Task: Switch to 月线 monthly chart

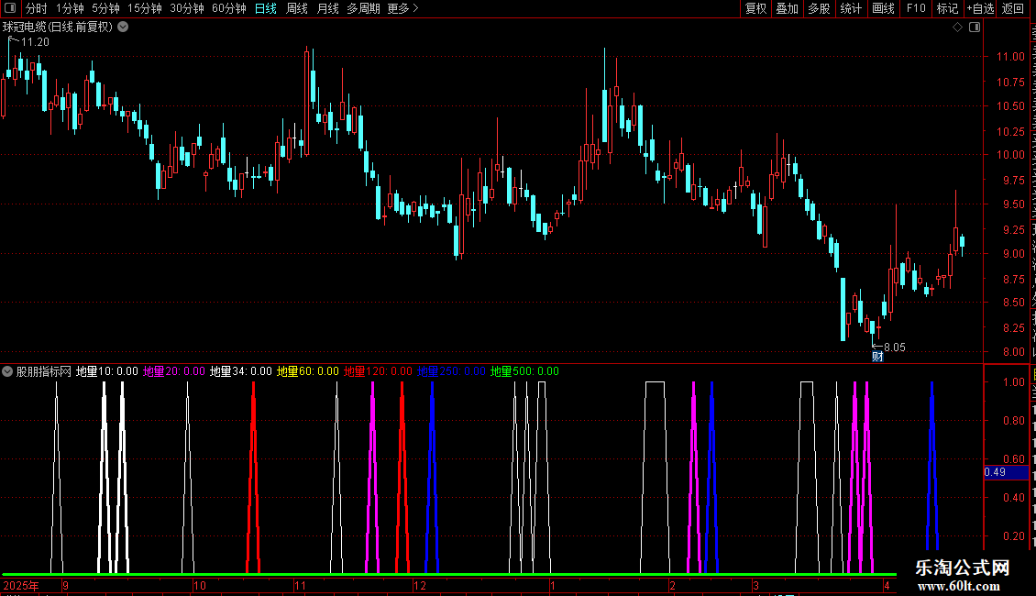Action: (327, 8)
